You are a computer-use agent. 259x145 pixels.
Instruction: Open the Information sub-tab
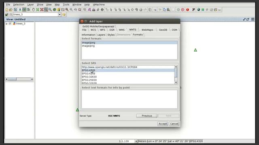coord(88,35)
